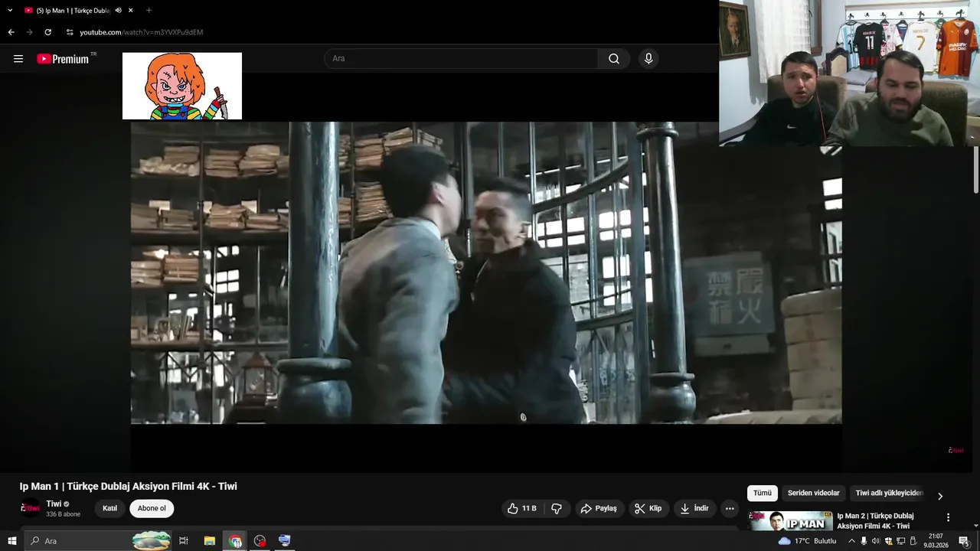The image size is (980, 551).
Task: Switch to Chrome on the taskbar
Action: click(235, 541)
